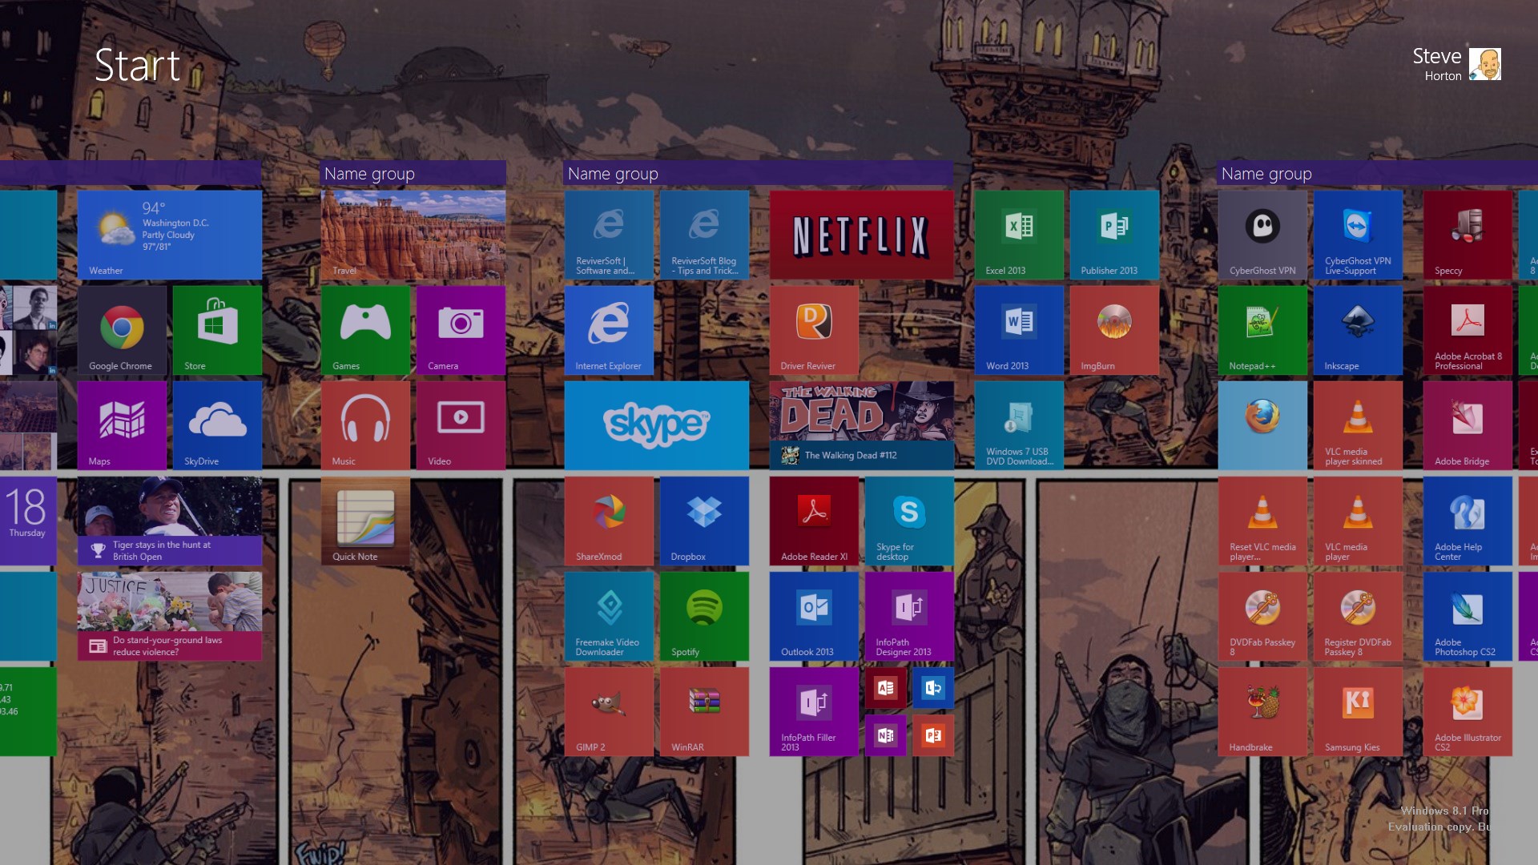Open the WinRAR tile
Viewport: 1538px width, 865px height.
[704, 711]
